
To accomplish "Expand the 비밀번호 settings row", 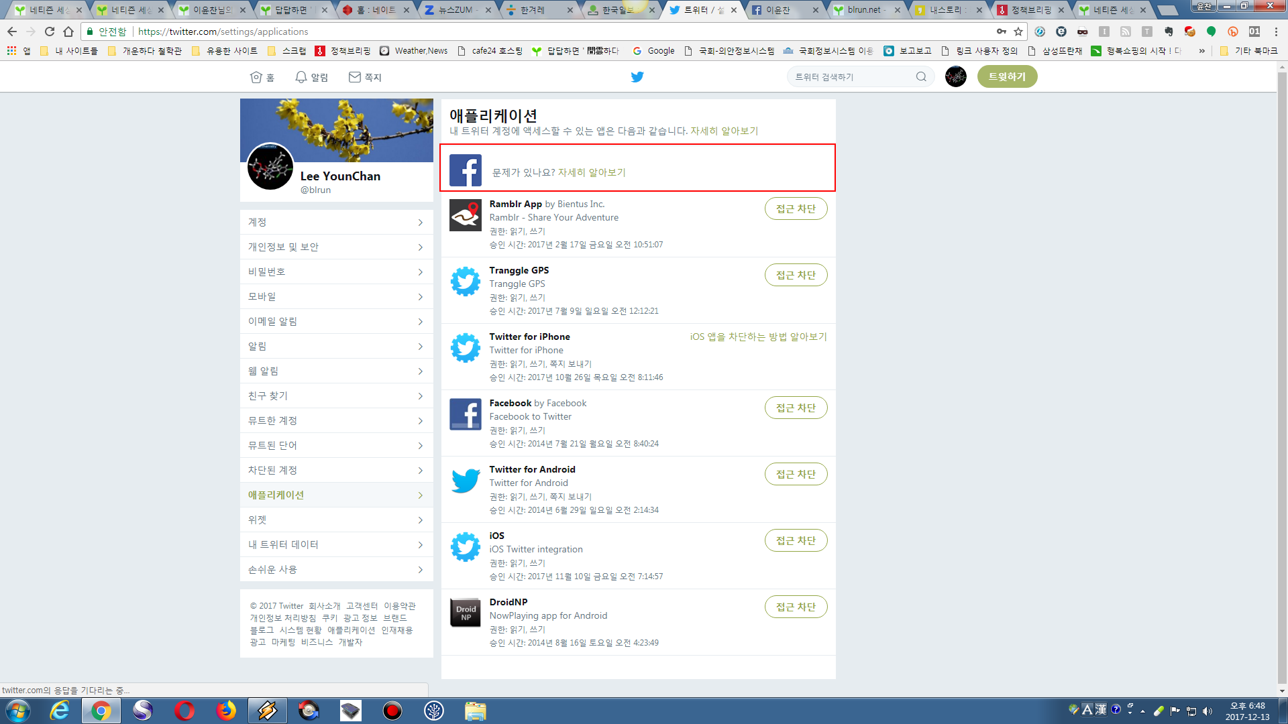I will pyautogui.click(x=337, y=271).
